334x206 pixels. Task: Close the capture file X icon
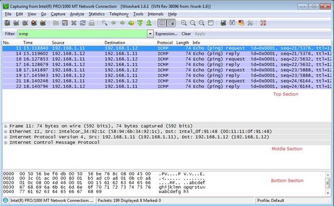point(74,23)
